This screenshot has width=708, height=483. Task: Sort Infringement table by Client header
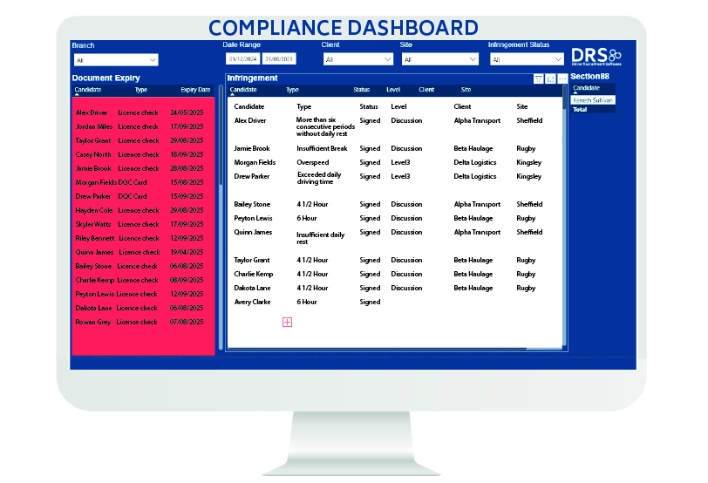426,90
